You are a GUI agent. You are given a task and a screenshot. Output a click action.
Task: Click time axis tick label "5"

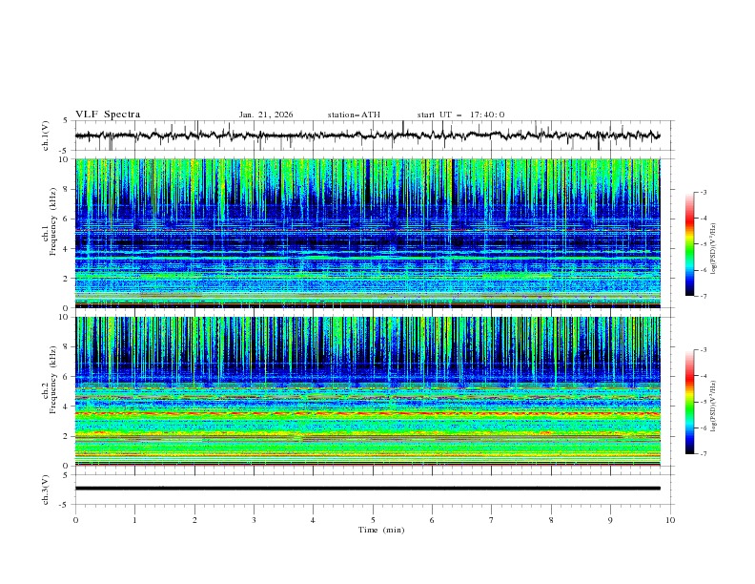pyautogui.click(x=373, y=520)
